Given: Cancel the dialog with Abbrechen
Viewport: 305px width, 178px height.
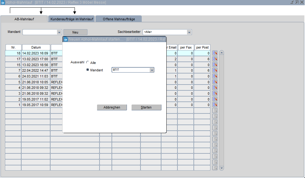Looking at the screenshot, I should point(112,107).
